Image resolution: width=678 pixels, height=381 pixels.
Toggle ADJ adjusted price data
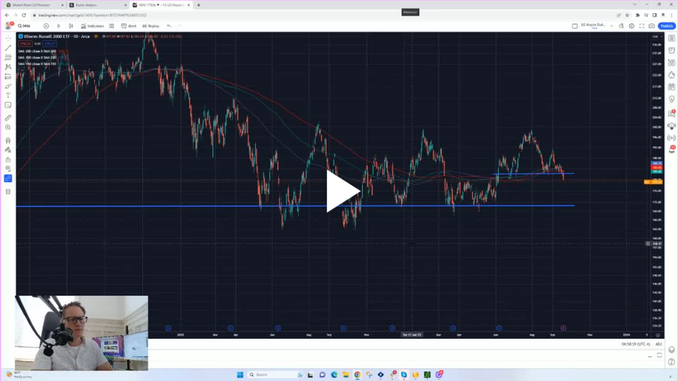pyautogui.click(x=658, y=344)
